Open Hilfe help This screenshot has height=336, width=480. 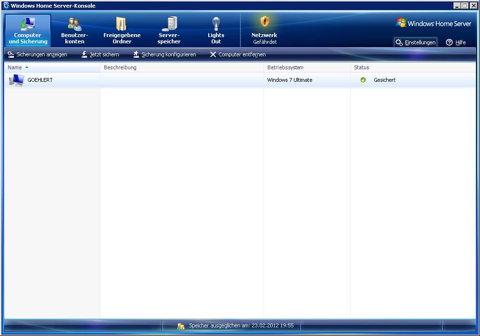pyautogui.click(x=455, y=42)
